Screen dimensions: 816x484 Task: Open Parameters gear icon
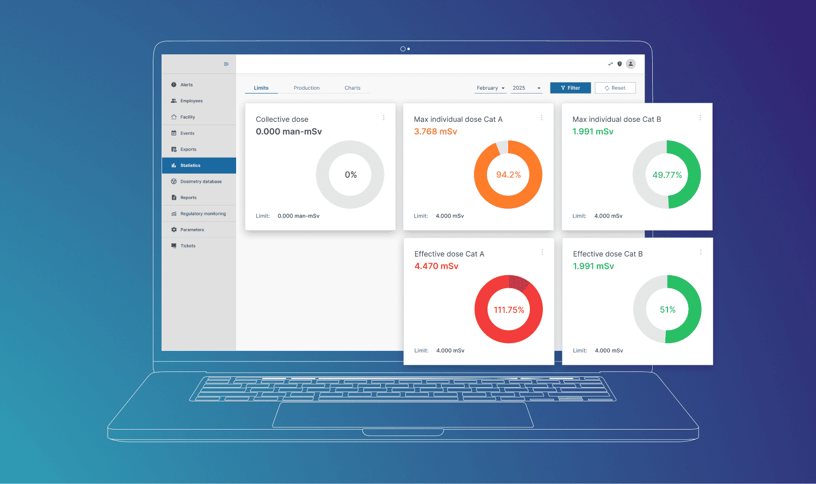tap(174, 230)
